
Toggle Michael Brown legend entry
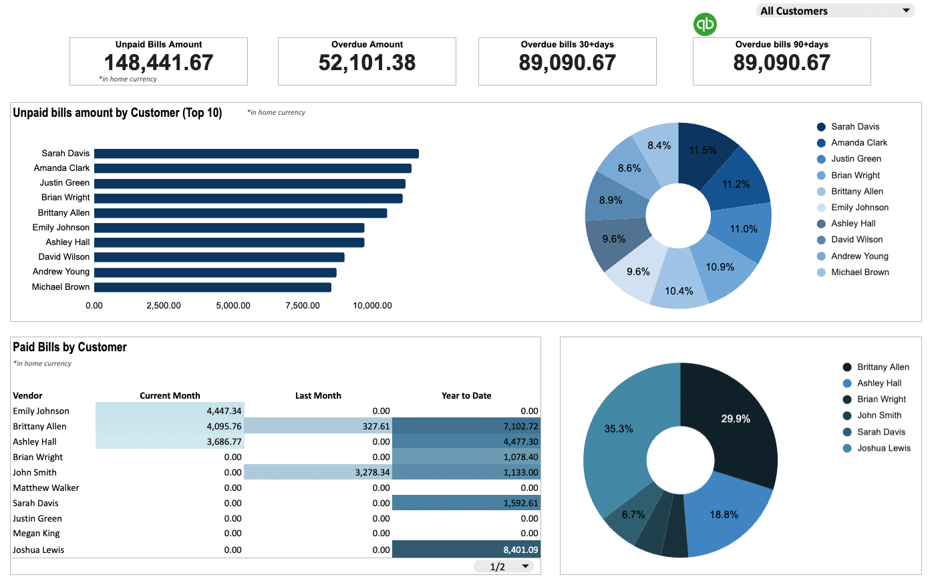point(860,272)
